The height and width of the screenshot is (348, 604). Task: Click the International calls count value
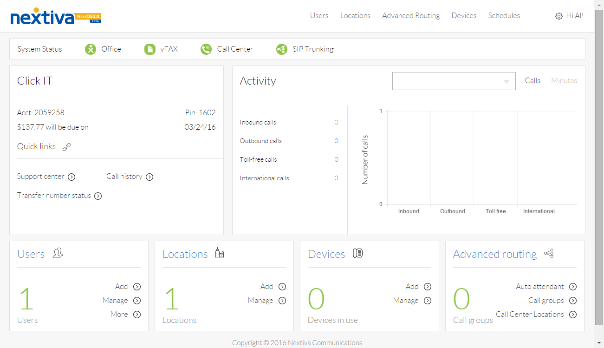tap(337, 178)
